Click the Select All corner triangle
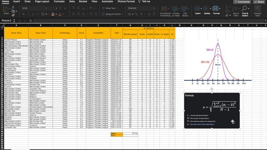The width and height of the screenshot is (267, 150). (x=2, y=25)
